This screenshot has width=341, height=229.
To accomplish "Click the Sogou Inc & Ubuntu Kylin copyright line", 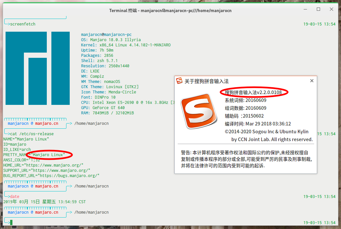I will (x=267, y=131).
